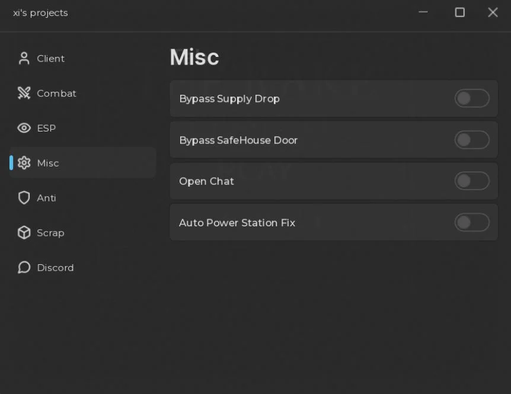
Task: Click the Client person icon
Action: pos(24,59)
